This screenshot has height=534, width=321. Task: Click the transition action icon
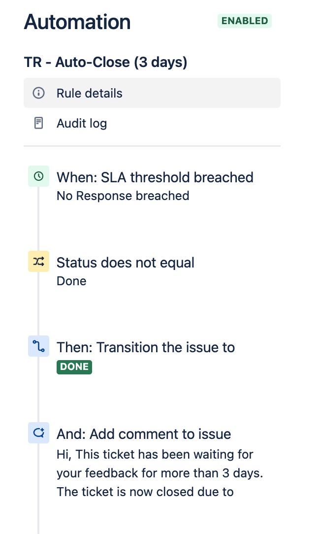[x=38, y=346]
